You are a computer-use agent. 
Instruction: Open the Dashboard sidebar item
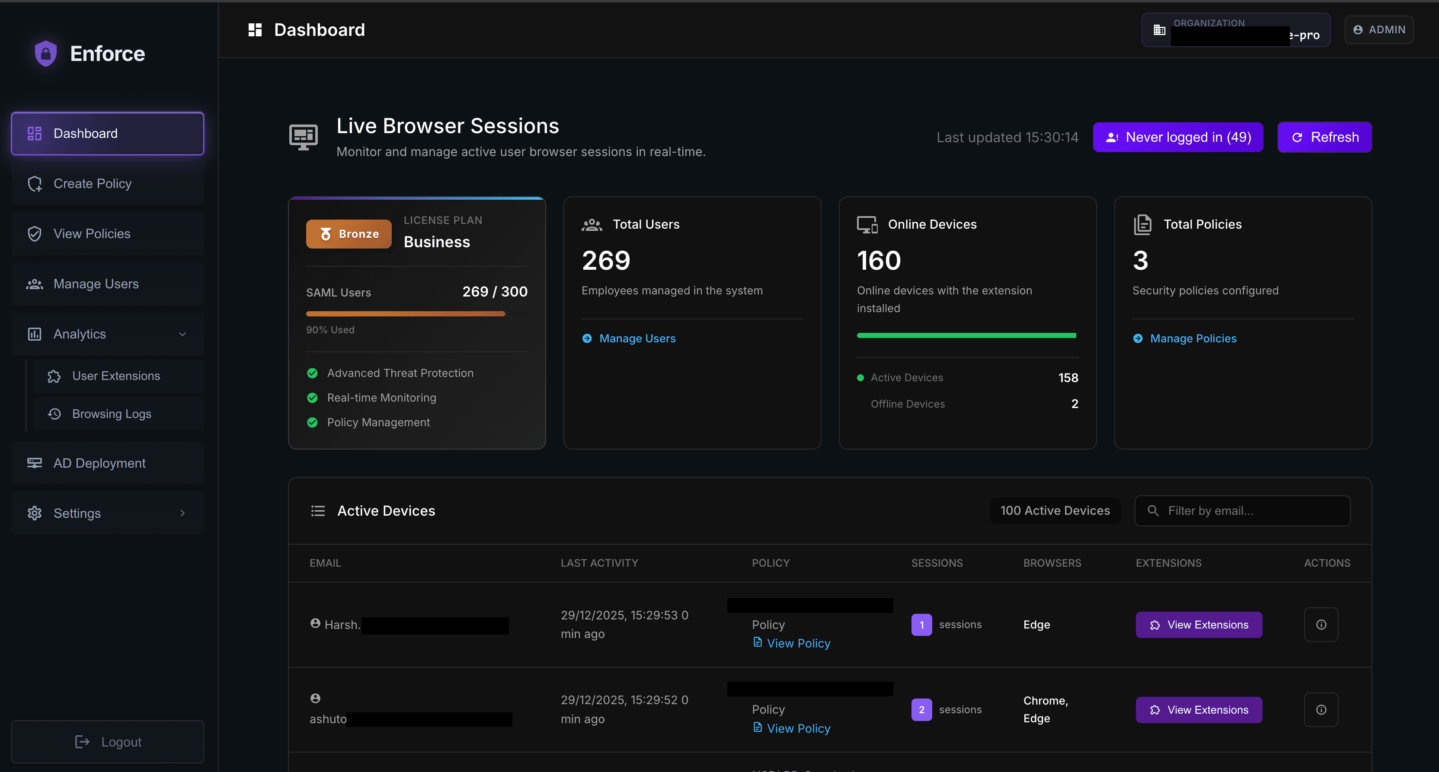(x=108, y=134)
